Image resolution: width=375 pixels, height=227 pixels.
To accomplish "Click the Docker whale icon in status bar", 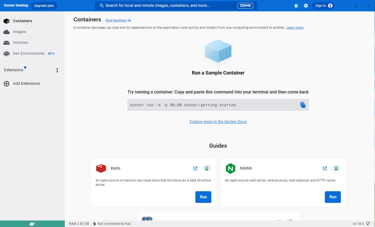I will (32, 224).
